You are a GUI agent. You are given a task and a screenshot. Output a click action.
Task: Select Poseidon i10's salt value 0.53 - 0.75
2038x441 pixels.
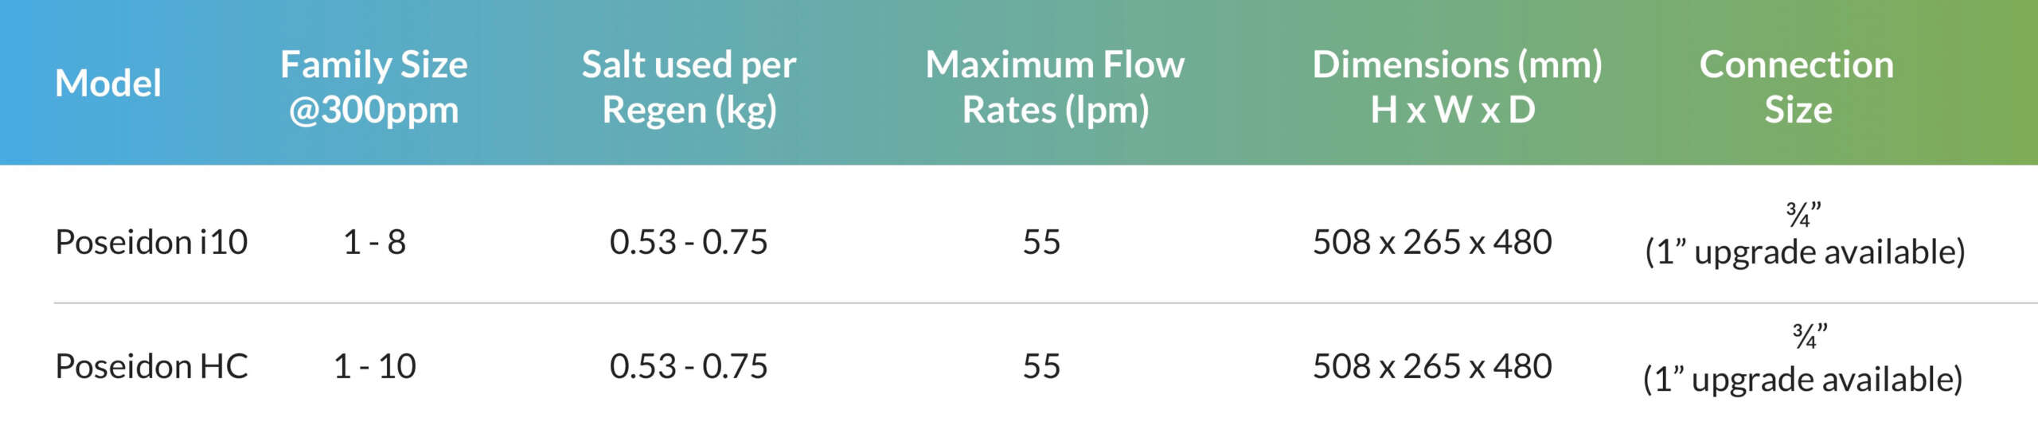[689, 242]
